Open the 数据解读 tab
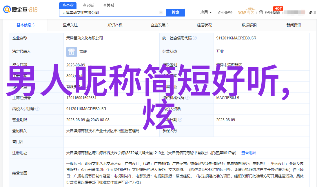 (249, 25)
